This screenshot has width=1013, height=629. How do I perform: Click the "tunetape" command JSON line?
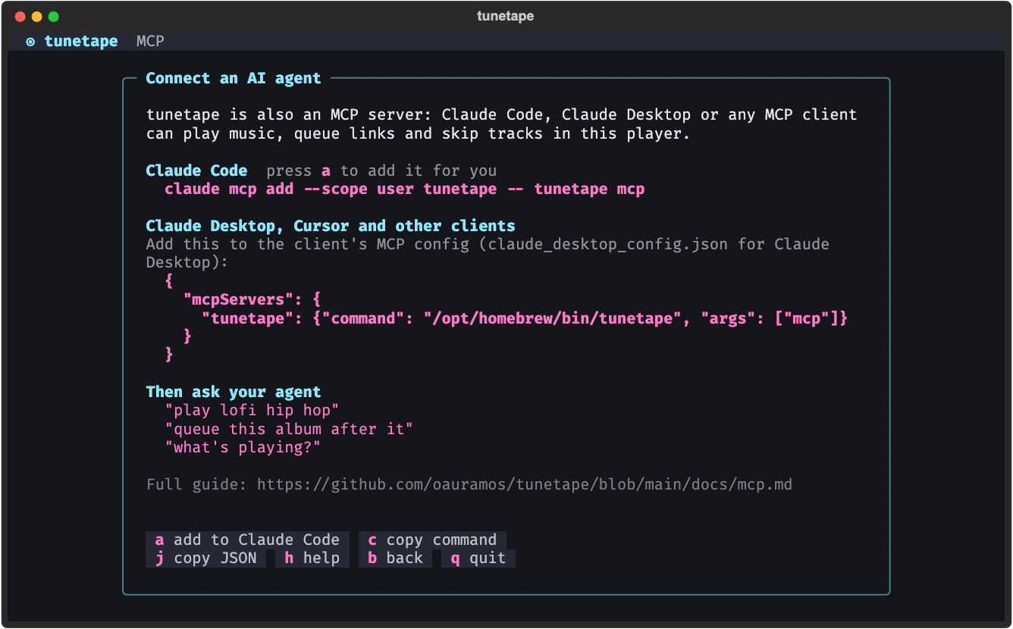(x=525, y=318)
